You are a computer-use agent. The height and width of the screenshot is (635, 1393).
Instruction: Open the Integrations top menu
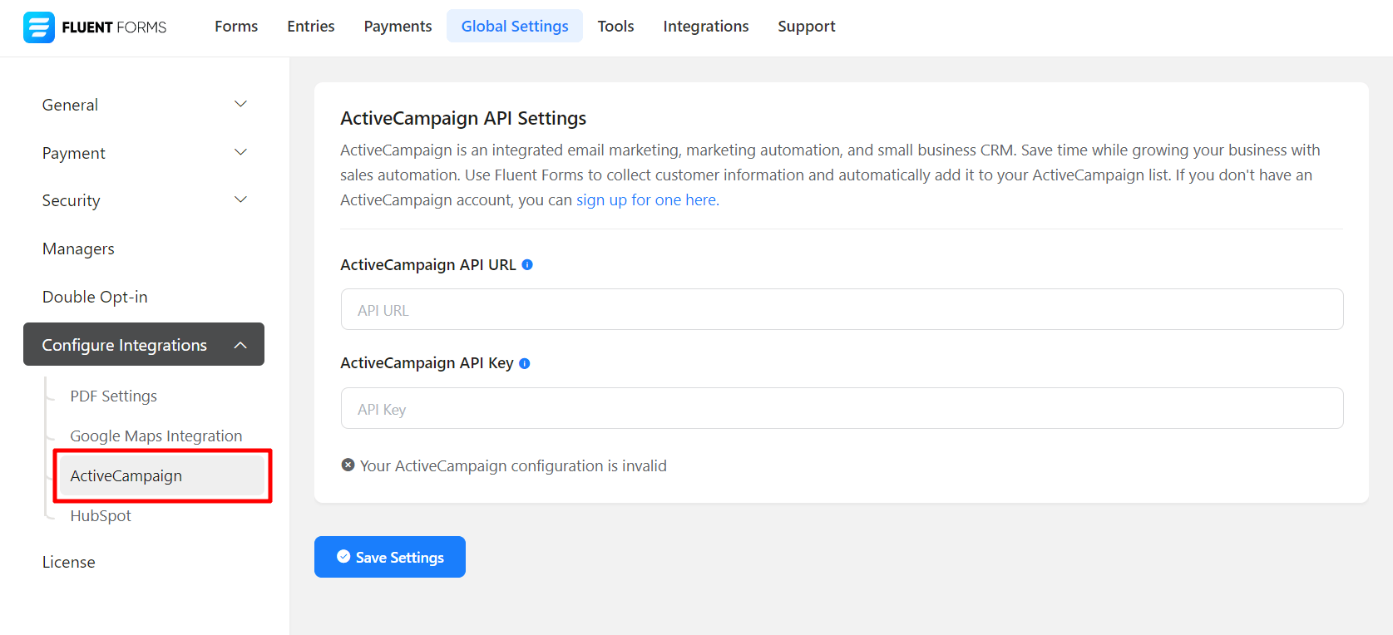pos(705,27)
